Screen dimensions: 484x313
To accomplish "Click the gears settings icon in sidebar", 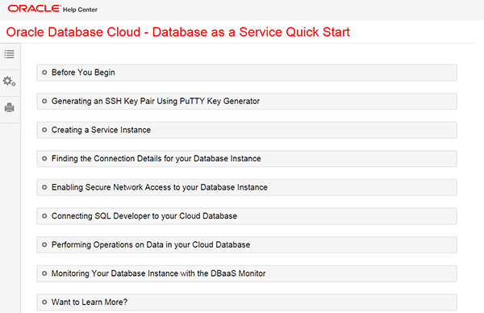I will 9,81.
